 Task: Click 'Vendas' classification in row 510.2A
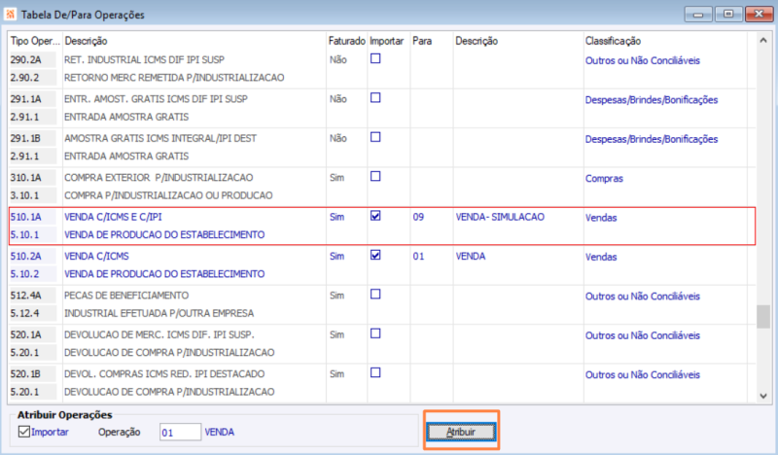coord(601,257)
